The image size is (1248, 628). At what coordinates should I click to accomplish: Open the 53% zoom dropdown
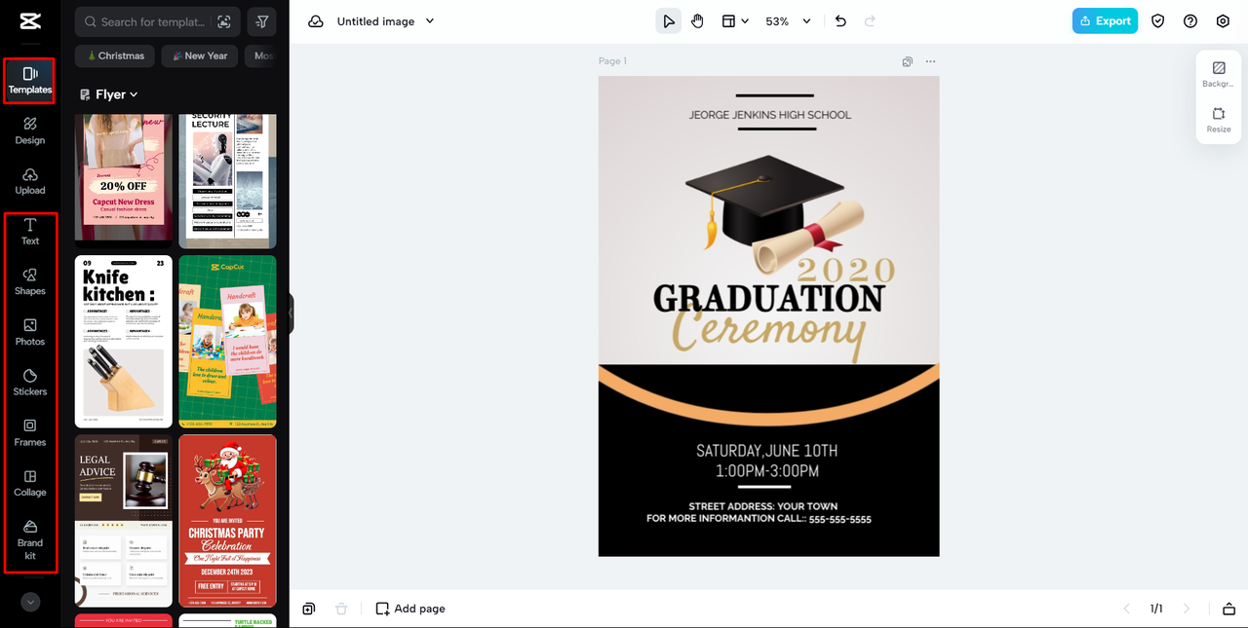click(x=788, y=21)
